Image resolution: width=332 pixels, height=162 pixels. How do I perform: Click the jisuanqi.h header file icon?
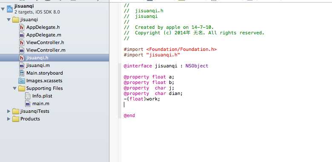[22, 58]
